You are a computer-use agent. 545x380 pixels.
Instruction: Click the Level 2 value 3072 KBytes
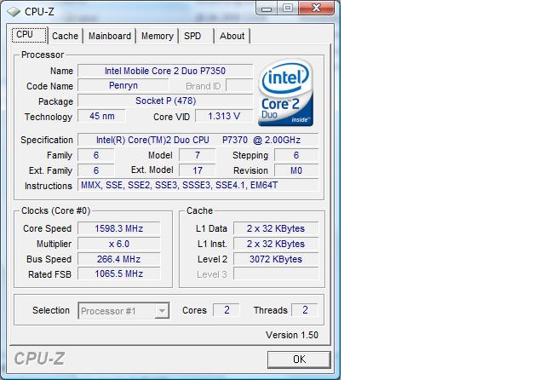coord(276,259)
